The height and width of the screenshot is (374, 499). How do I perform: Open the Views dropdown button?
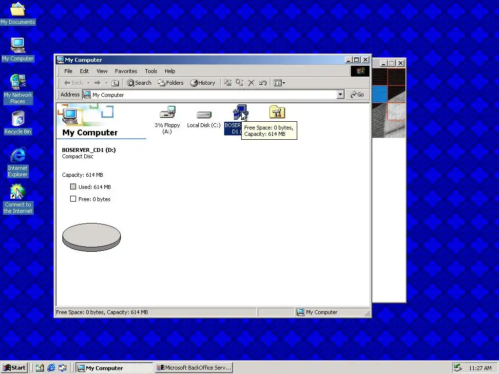click(279, 83)
